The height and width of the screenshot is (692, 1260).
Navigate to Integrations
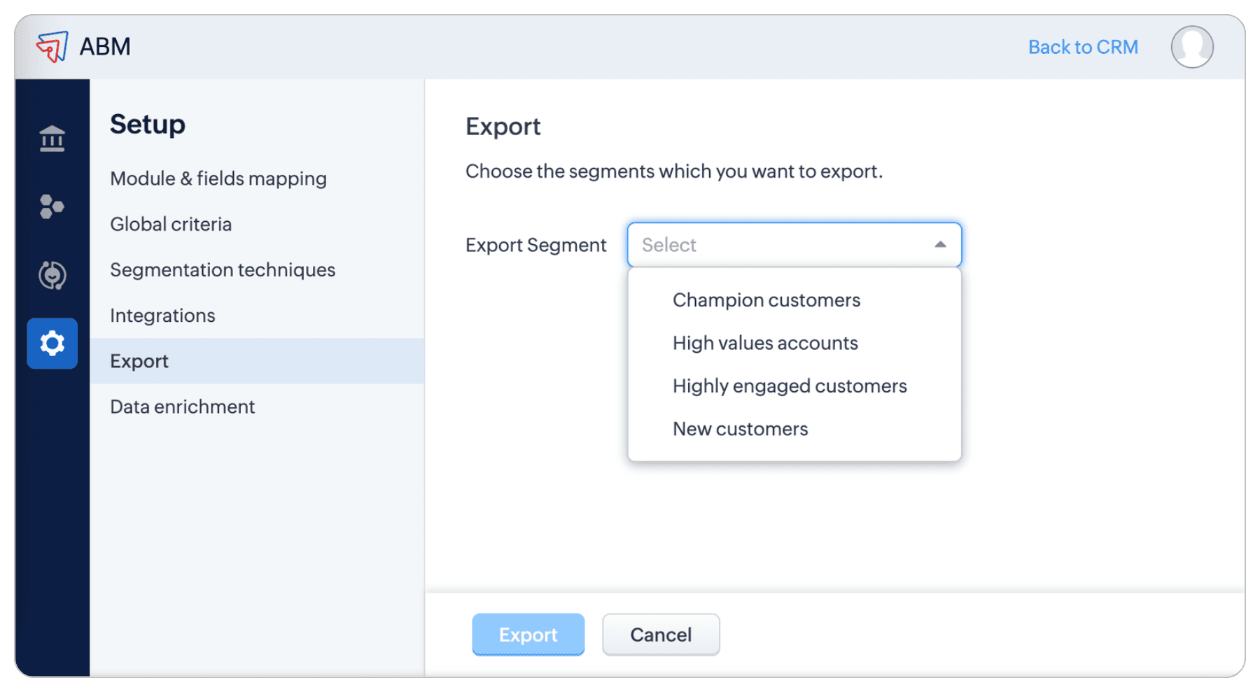click(x=162, y=316)
